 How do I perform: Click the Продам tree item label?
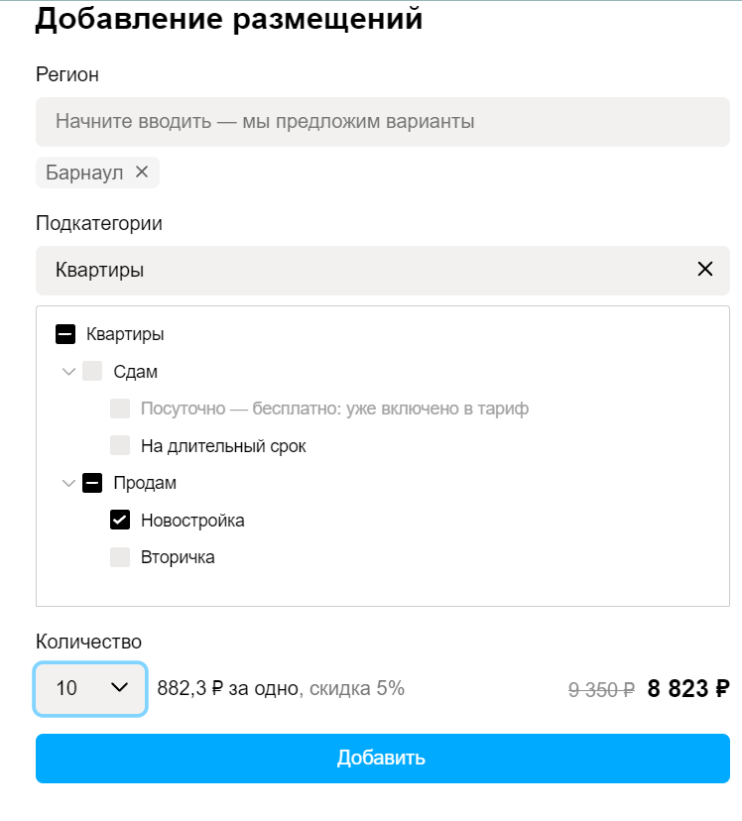click(145, 483)
